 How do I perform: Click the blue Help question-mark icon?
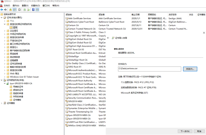coord(33,10)
